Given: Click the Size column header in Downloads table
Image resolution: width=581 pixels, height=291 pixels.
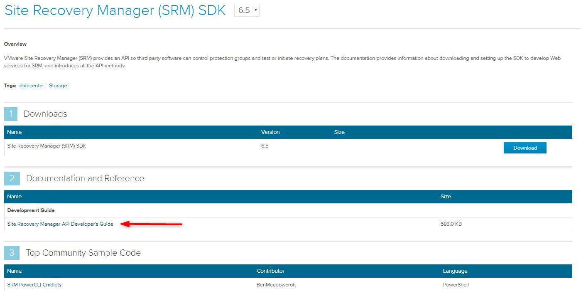Looking at the screenshot, I should pos(339,132).
